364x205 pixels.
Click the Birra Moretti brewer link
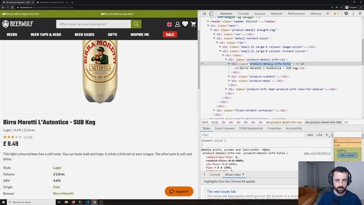[x=63, y=194]
